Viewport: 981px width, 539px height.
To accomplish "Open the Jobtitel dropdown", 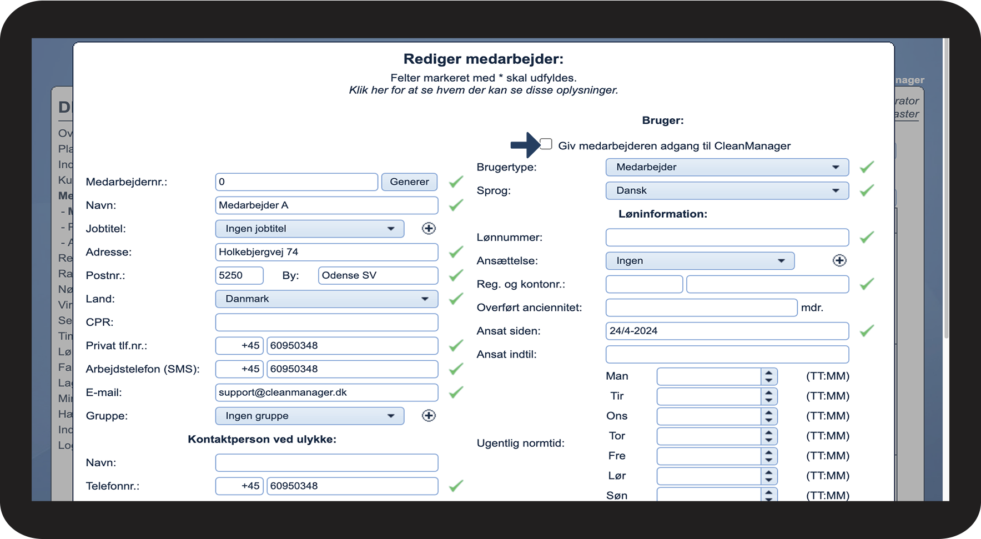I will (x=309, y=229).
